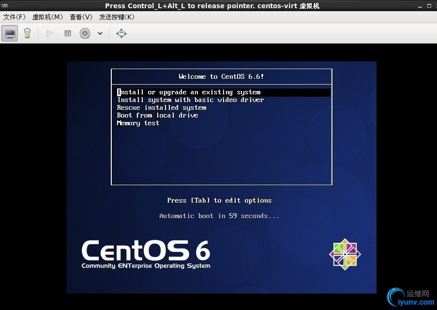Start the virtual machine with play button
The height and width of the screenshot is (310, 437).
tap(50, 33)
